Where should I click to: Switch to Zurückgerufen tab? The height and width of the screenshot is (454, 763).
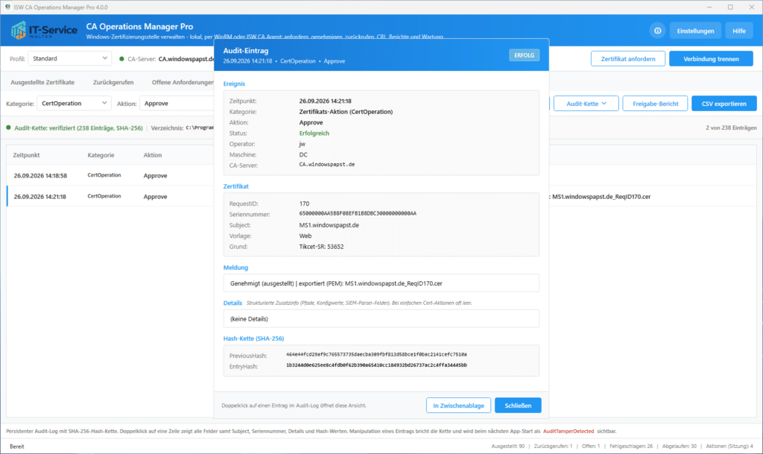click(x=113, y=82)
